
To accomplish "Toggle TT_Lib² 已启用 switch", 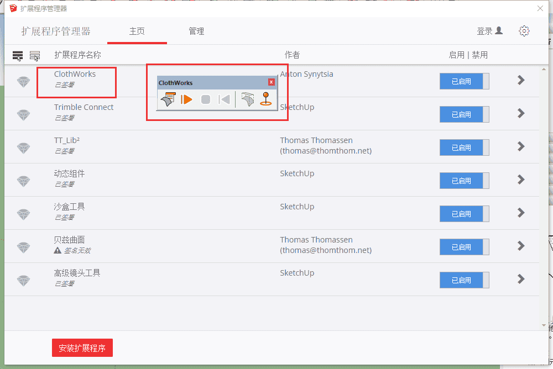I will point(464,147).
